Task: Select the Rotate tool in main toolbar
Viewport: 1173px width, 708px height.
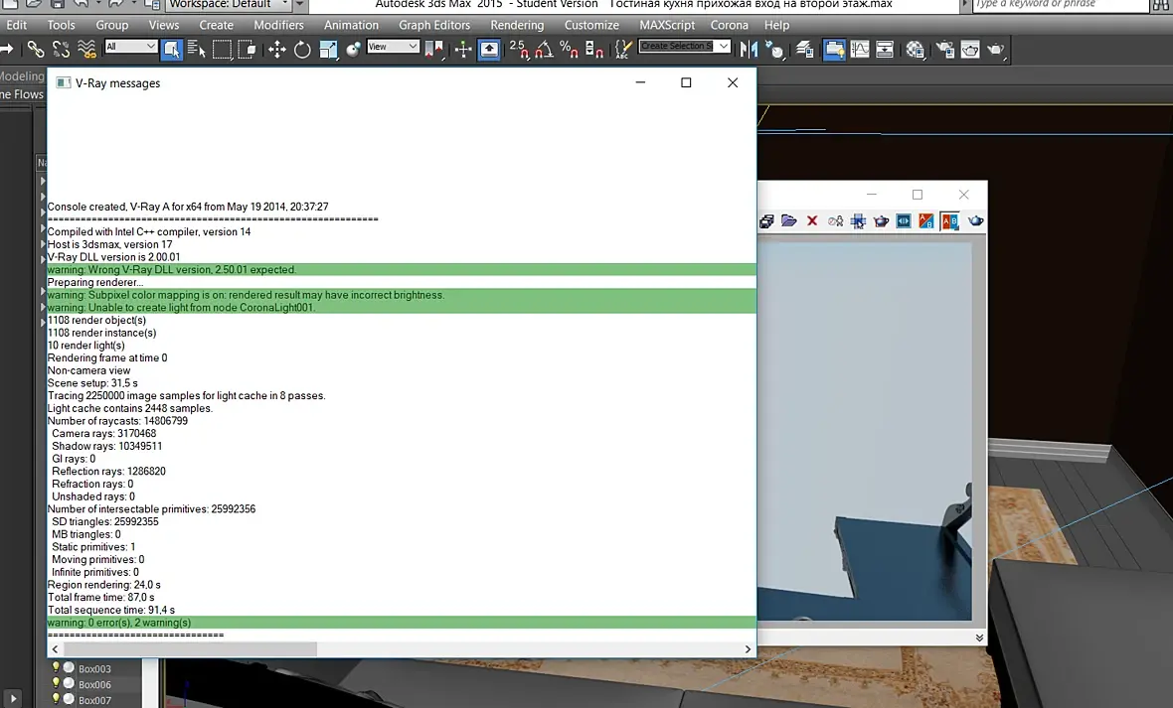Action: click(x=302, y=50)
